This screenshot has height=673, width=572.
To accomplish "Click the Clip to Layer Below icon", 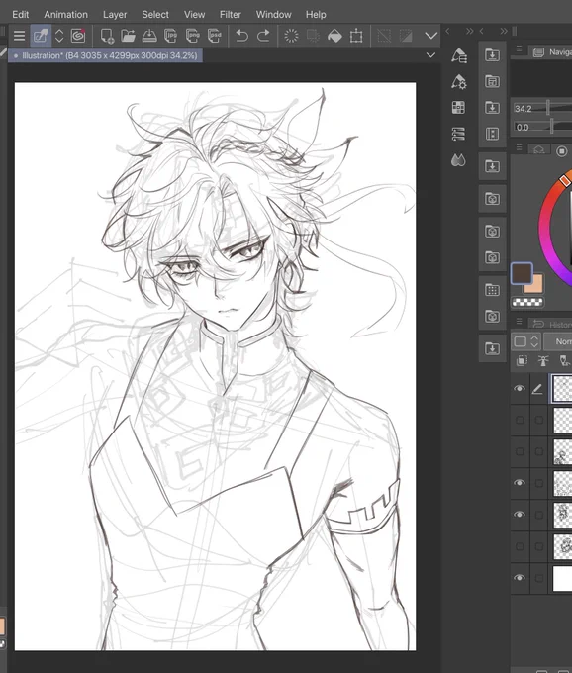I will (522, 360).
